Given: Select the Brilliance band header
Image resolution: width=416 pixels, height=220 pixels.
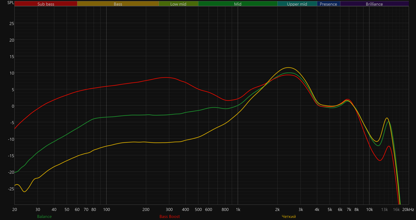Looking at the screenshot, I should pos(374,4).
